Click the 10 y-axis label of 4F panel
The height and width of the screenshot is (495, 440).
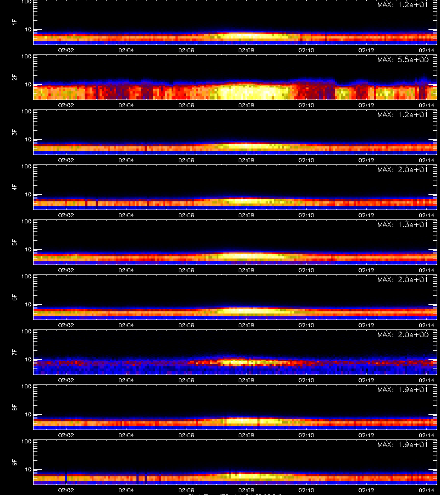(x=28, y=195)
